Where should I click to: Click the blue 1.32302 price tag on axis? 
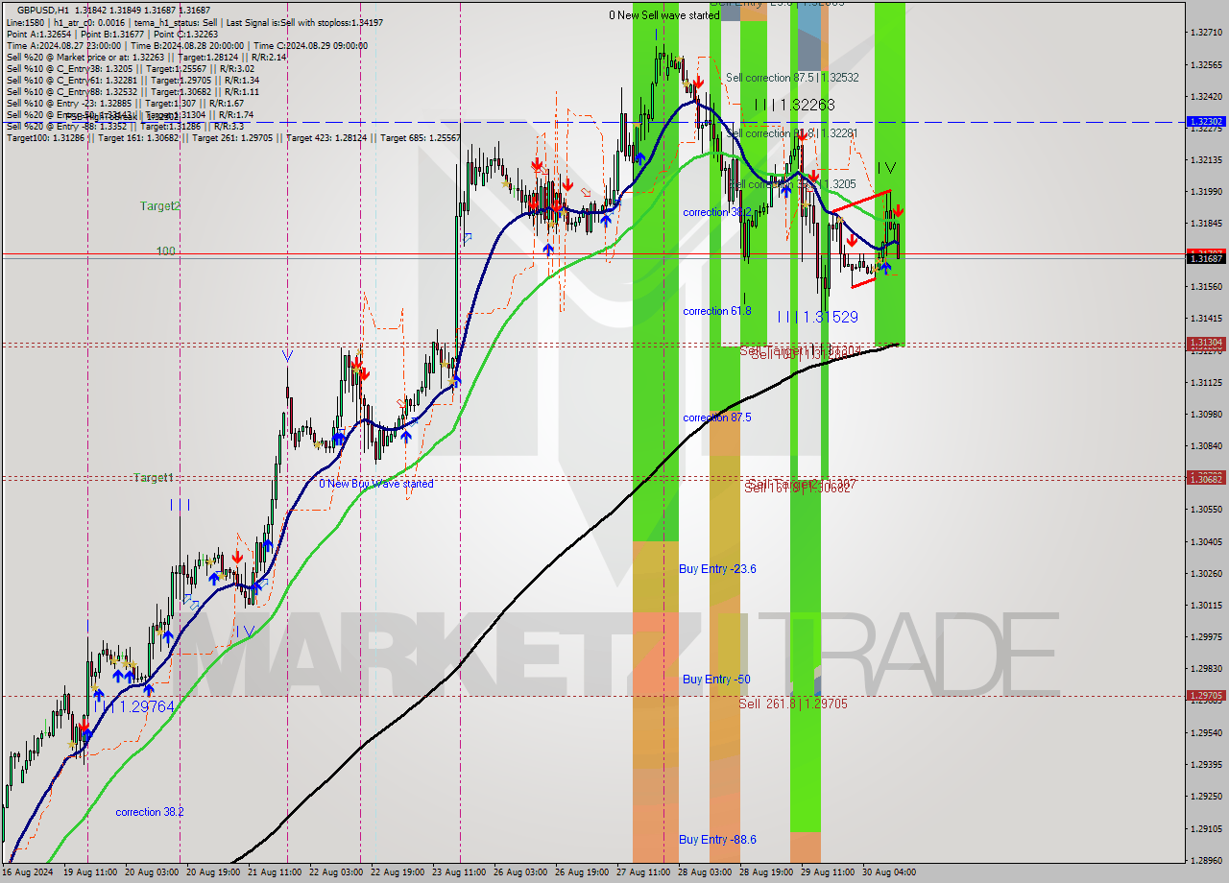click(1205, 122)
